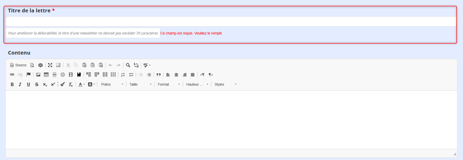Screen dimensions: 463x160
Task: Toggle bold formatting
Action: coord(12,84)
